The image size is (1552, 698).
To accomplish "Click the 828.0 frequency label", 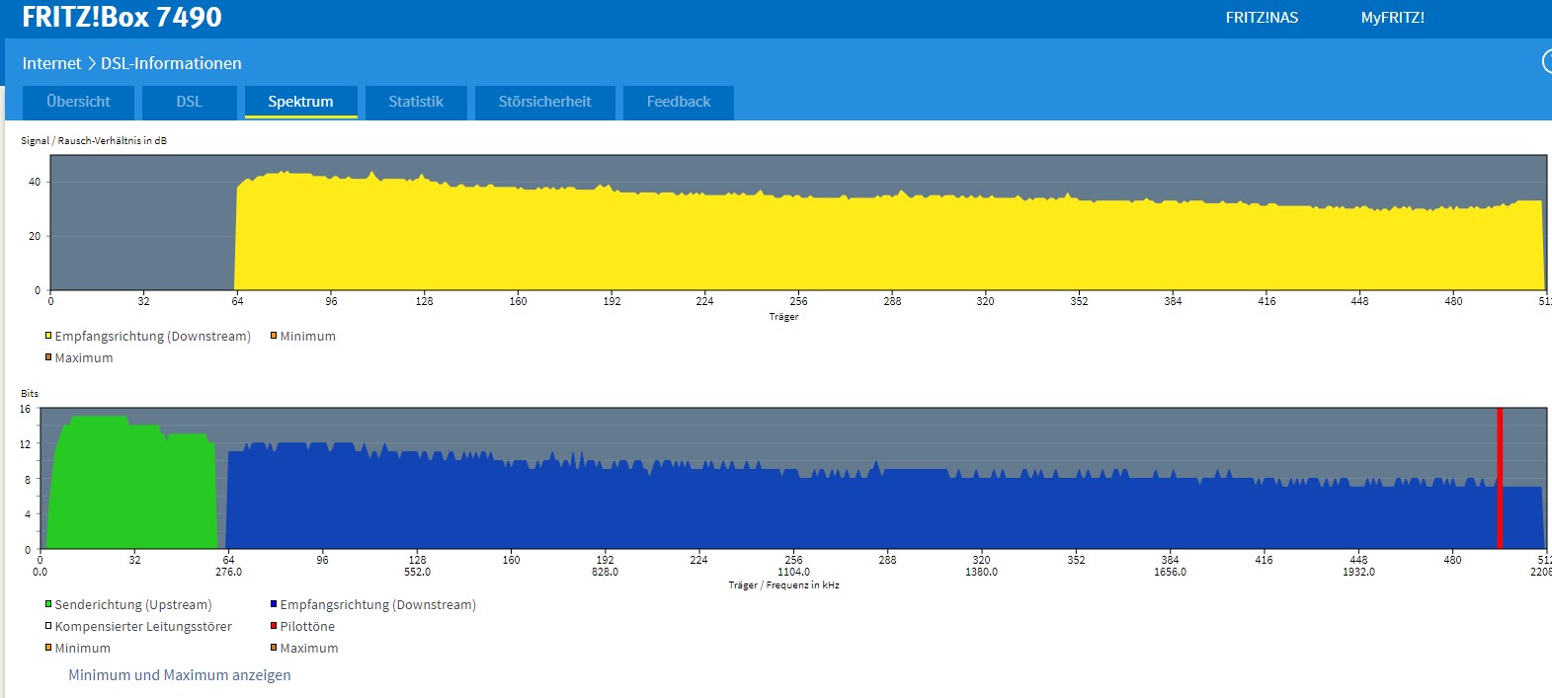I will 605,572.
